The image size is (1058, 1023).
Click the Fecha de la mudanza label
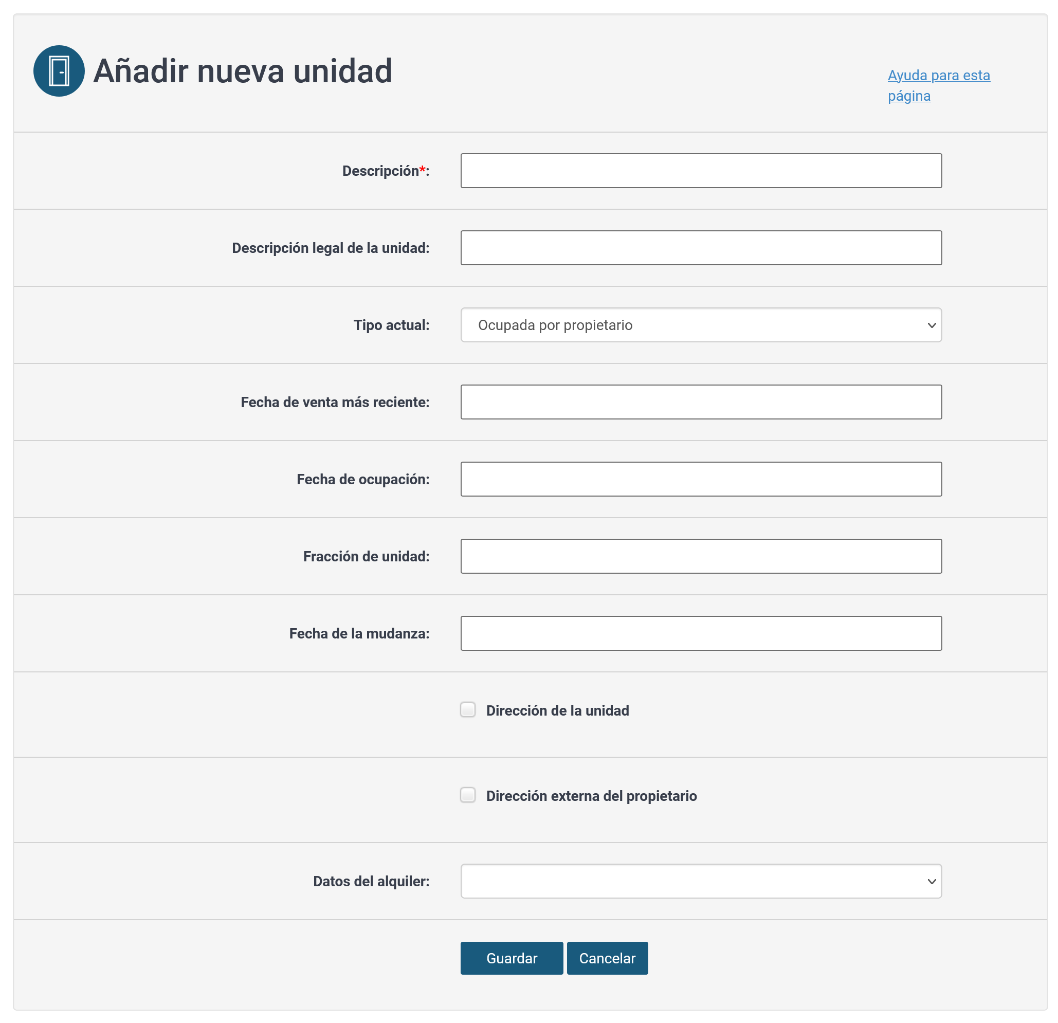[359, 634]
